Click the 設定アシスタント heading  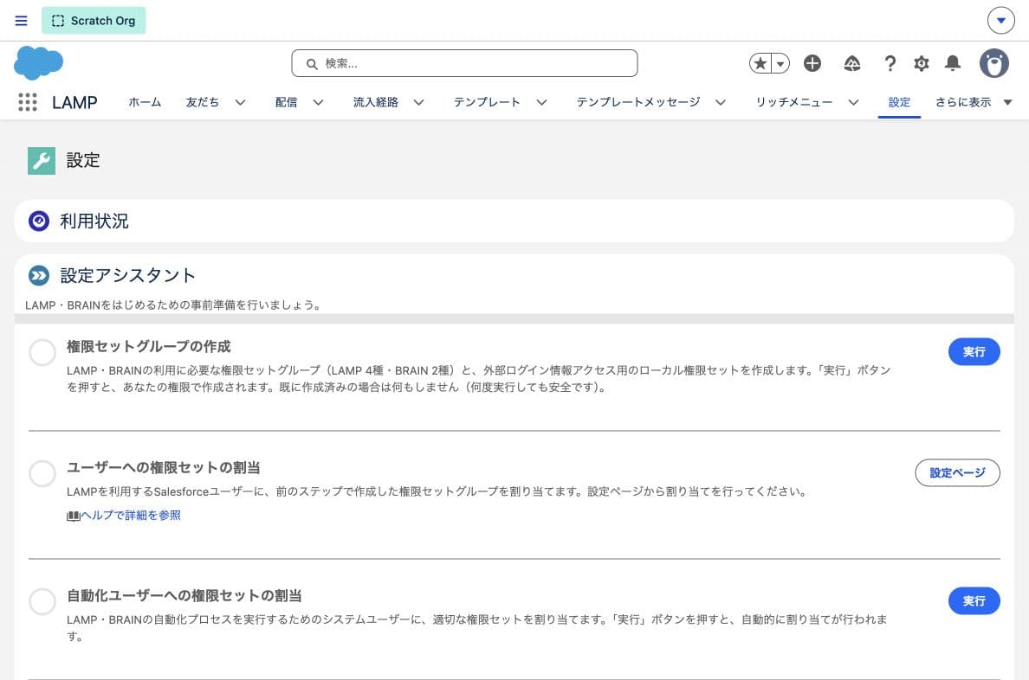point(128,275)
